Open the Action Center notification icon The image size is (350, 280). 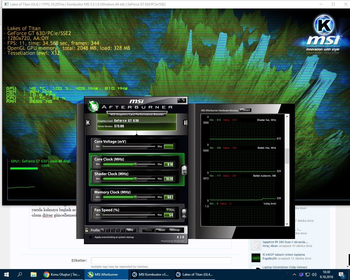341,275
